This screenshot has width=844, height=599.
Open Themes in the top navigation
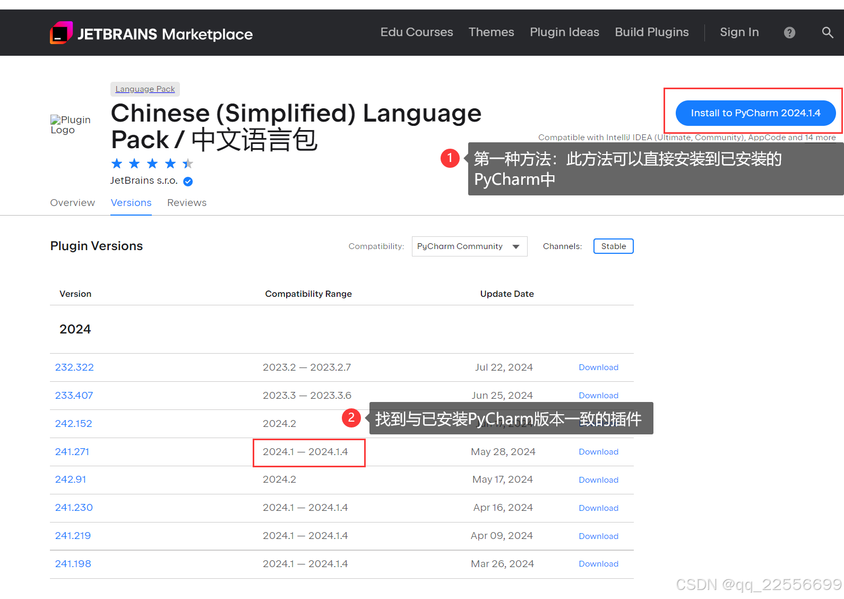[x=492, y=32]
